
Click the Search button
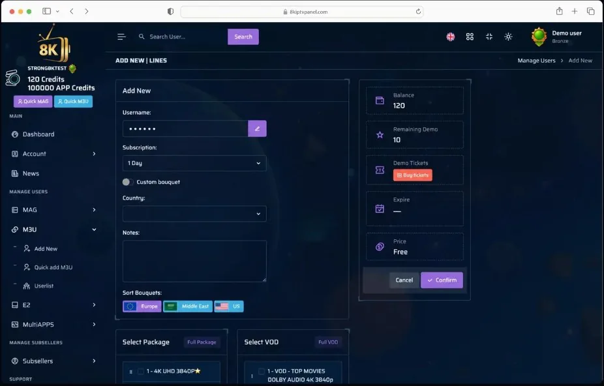(243, 37)
